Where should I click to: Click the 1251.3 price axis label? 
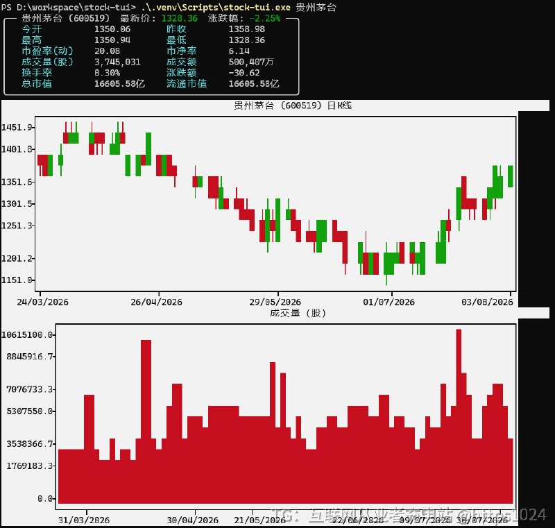pos(17,225)
